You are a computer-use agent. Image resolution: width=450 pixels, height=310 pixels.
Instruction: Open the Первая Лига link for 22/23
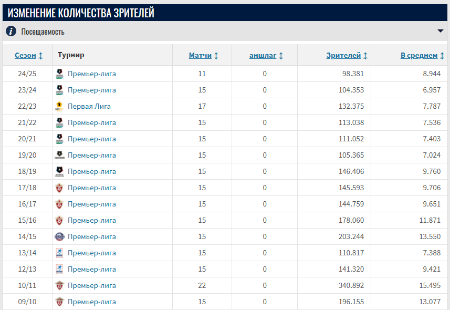[89, 106]
